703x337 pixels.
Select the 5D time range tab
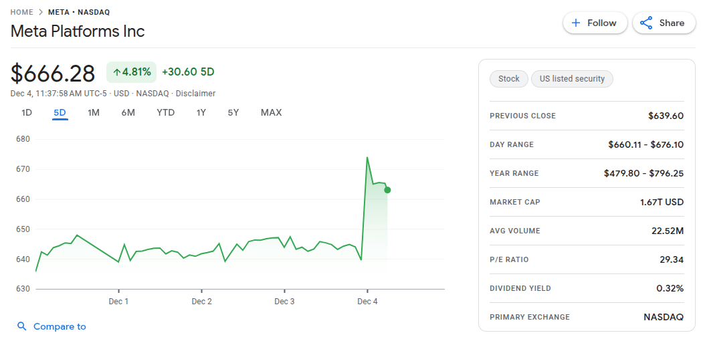[60, 112]
